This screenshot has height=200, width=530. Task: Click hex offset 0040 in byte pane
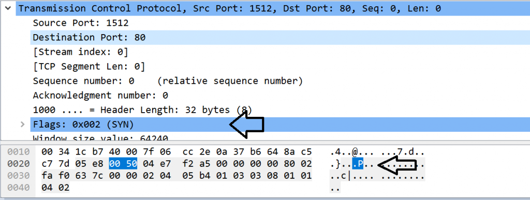(19, 188)
